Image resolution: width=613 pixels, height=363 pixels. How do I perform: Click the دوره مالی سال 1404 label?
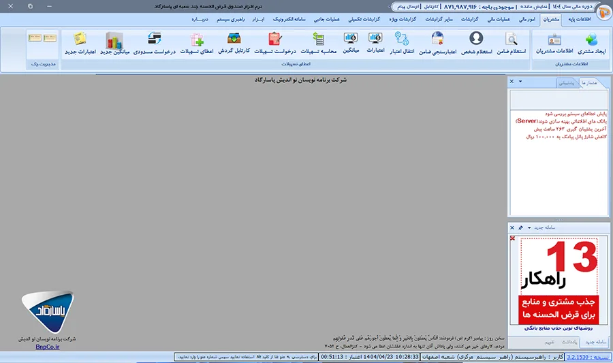(572, 7)
